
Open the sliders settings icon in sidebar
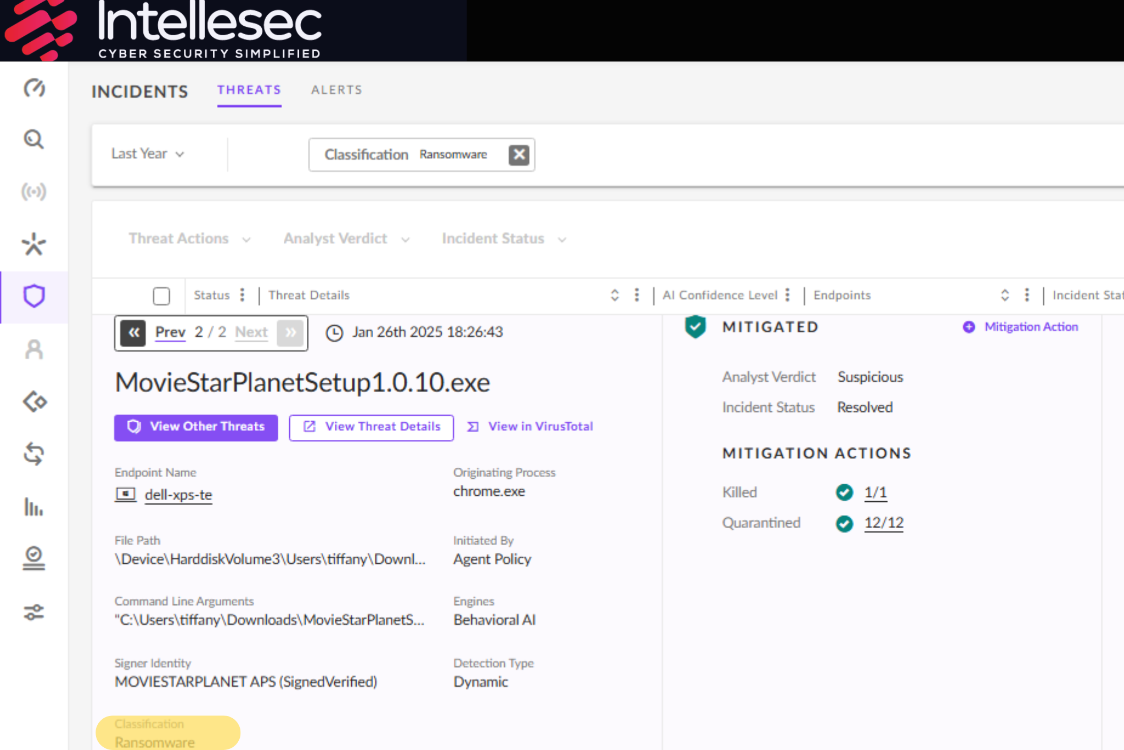(x=34, y=612)
